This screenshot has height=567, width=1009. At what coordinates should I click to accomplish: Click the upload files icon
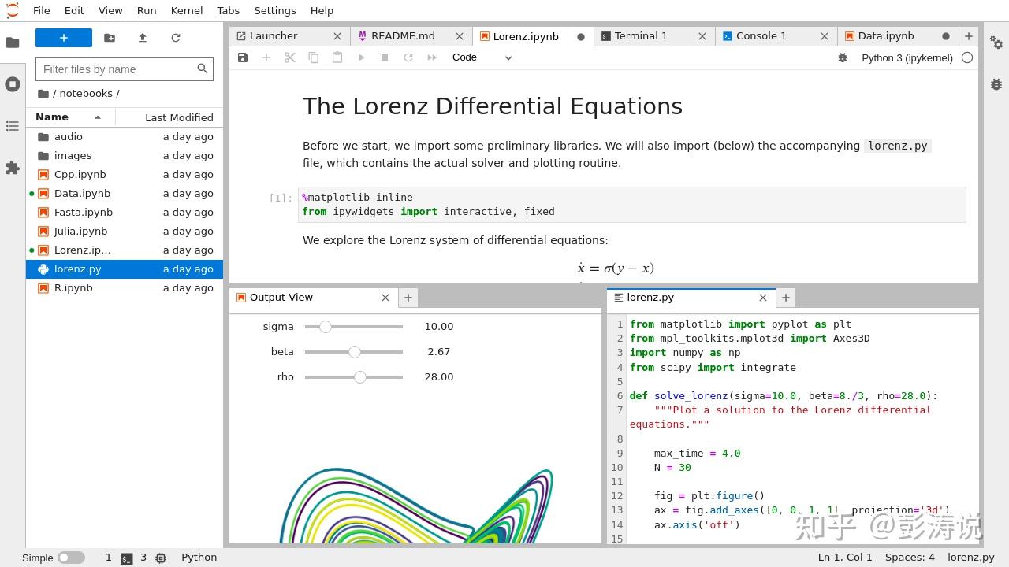click(x=143, y=38)
